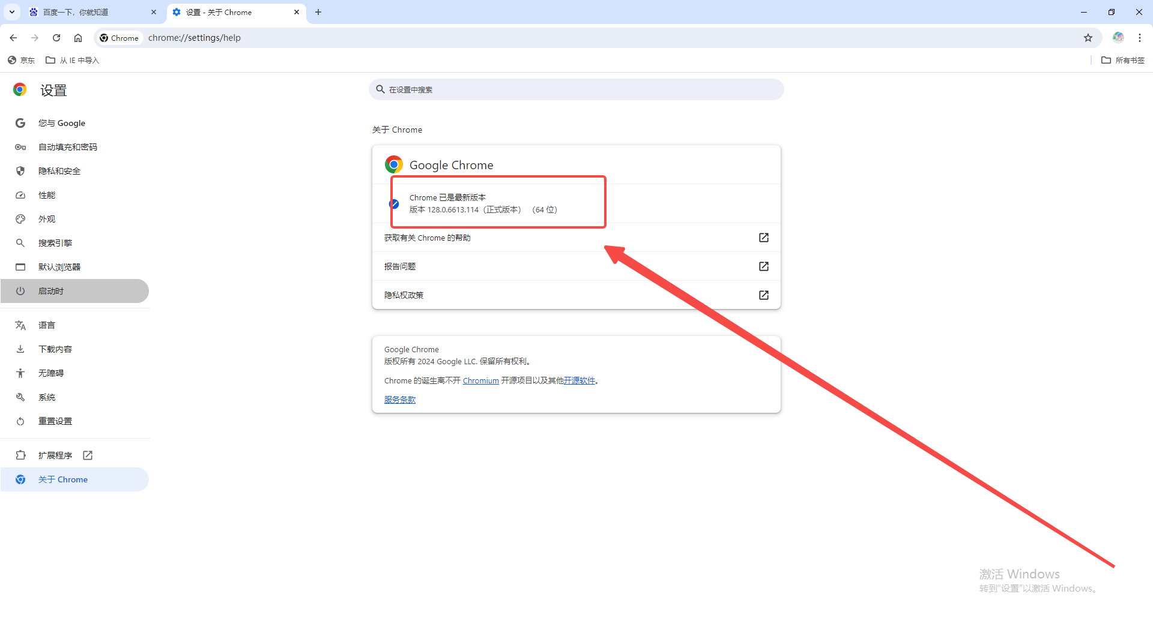Click the accessibility figure icon for 无障碍

click(20, 373)
